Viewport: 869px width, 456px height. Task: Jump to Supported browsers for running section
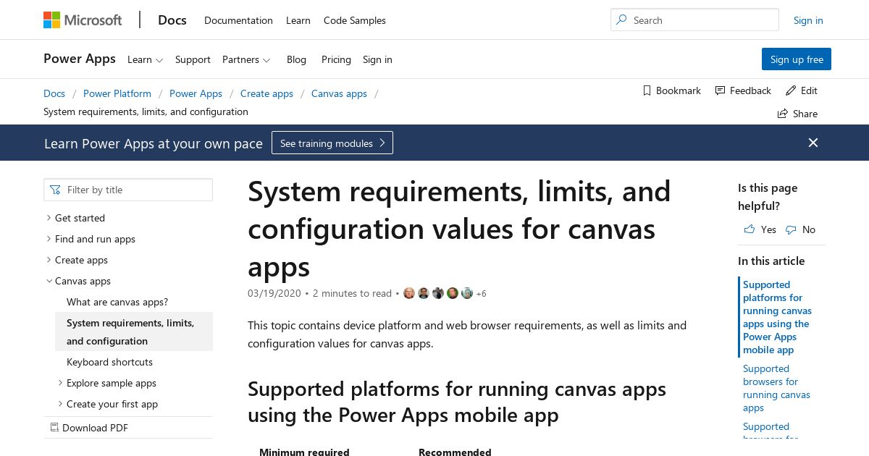pyautogui.click(x=776, y=388)
